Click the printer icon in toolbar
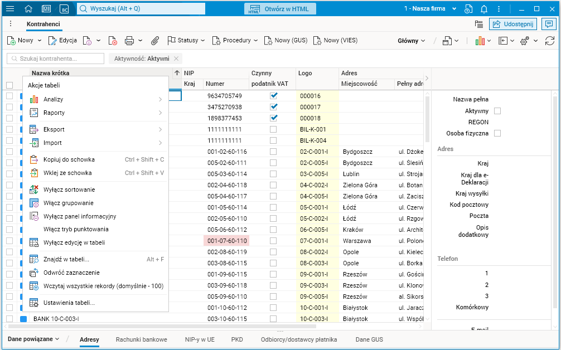Screen dimensions: 561x350 click(129, 41)
